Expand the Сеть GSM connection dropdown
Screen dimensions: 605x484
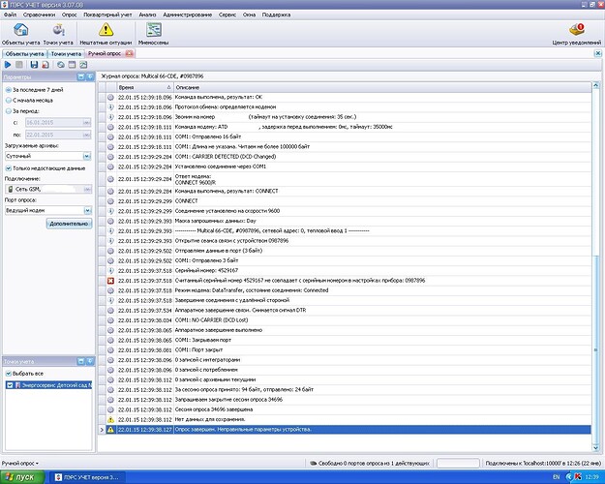tap(87, 189)
